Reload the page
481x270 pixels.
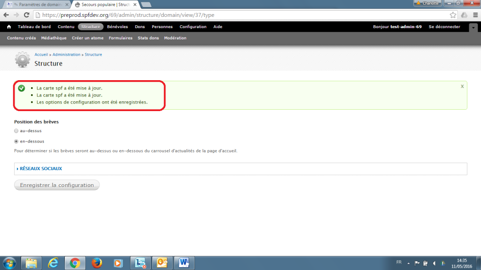pos(27,15)
